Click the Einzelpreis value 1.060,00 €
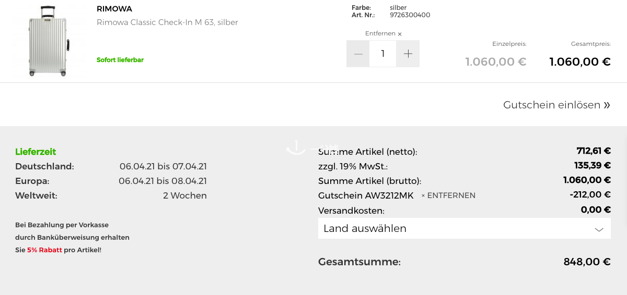The width and height of the screenshot is (627, 295). (x=496, y=62)
